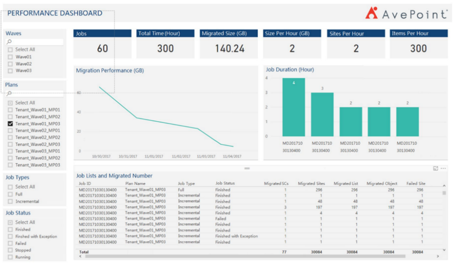This screenshot has width=456, height=265.
Task: Open the more options ellipsis above the table
Action: [443, 168]
